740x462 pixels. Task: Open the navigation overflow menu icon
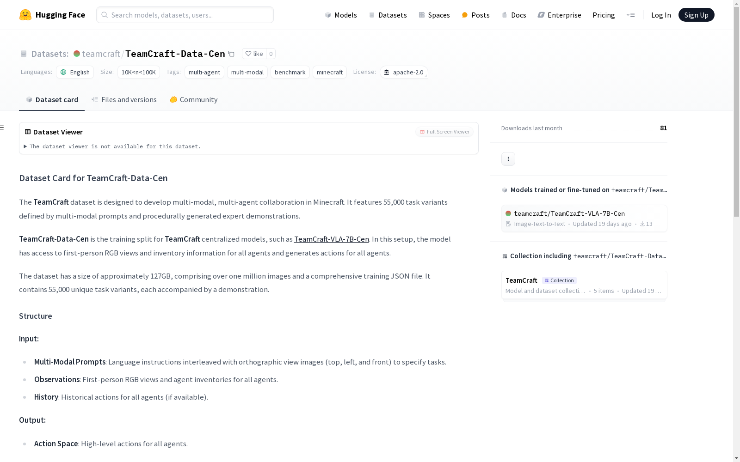[630, 15]
